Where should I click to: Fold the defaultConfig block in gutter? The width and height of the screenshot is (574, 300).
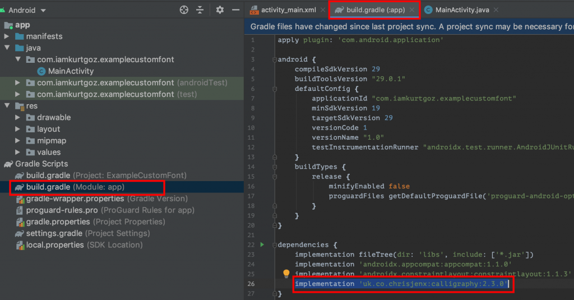(x=275, y=89)
